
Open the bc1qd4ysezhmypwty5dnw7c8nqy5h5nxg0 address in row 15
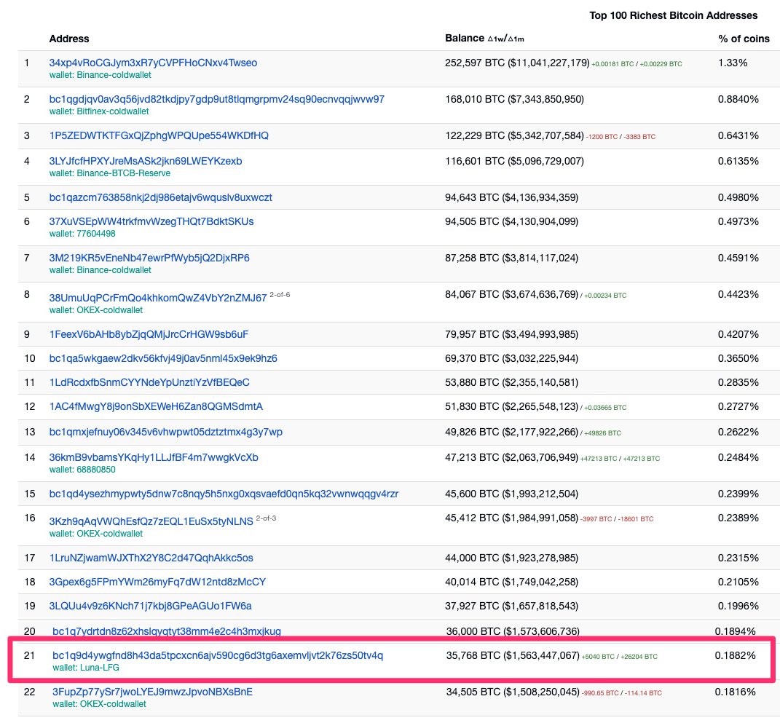pyautogui.click(x=224, y=494)
